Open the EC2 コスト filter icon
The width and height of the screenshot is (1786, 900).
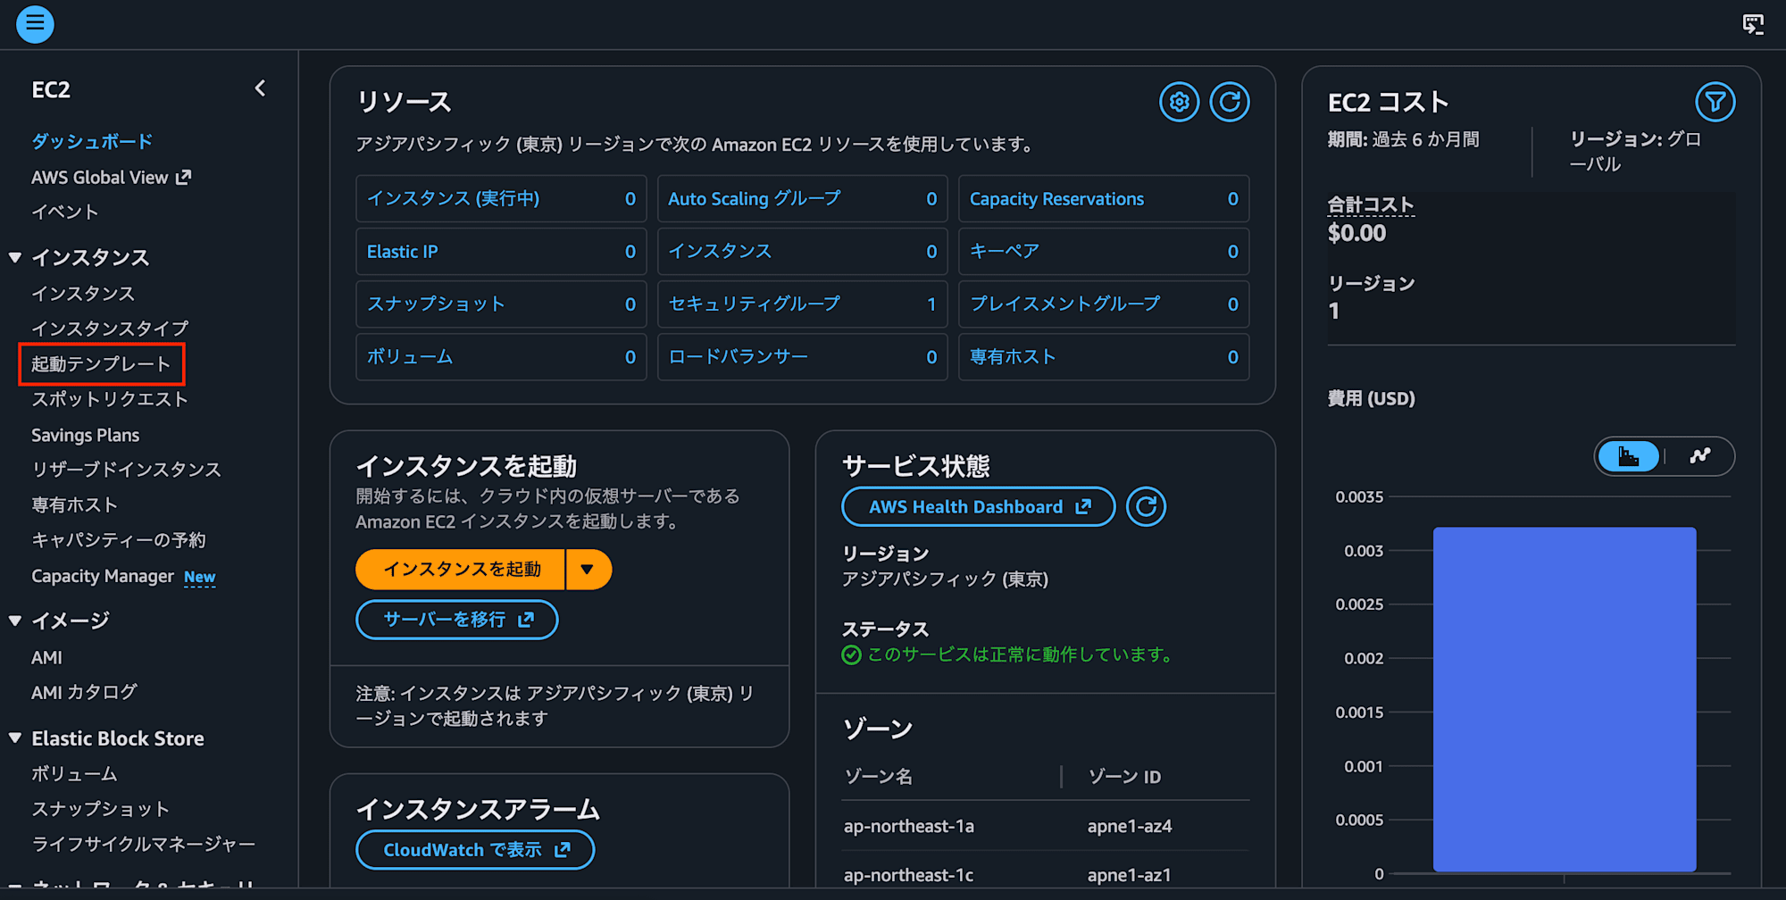[1715, 102]
